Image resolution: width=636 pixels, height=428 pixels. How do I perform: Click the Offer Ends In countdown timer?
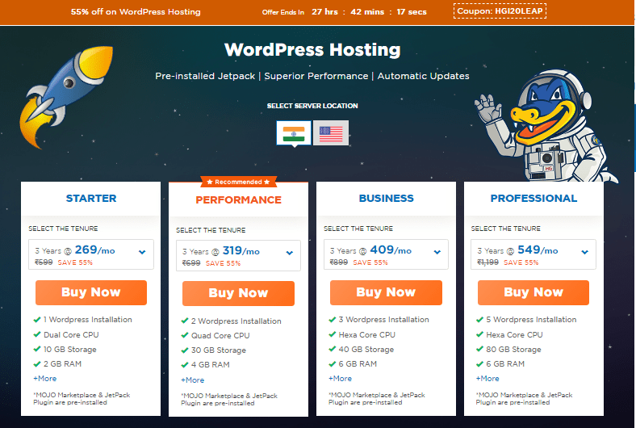click(x=345, y=12)
